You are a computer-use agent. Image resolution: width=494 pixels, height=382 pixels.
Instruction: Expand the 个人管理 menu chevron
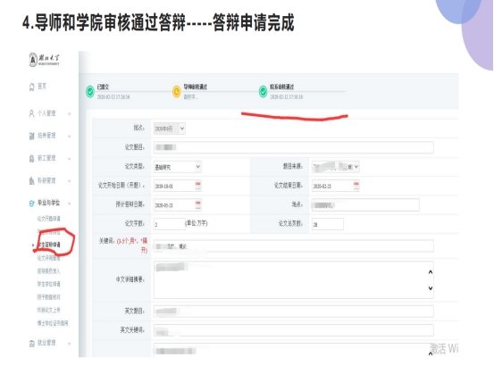[x=70, y=113]
